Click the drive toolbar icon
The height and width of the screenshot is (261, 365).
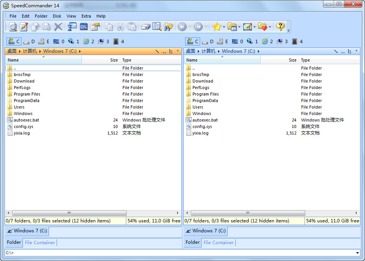tap(146, 27)
